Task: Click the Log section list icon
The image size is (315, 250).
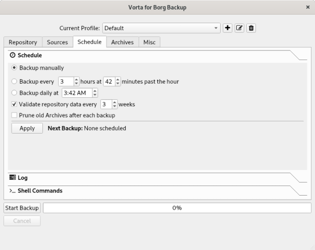Action: click(x=13, y=178)
